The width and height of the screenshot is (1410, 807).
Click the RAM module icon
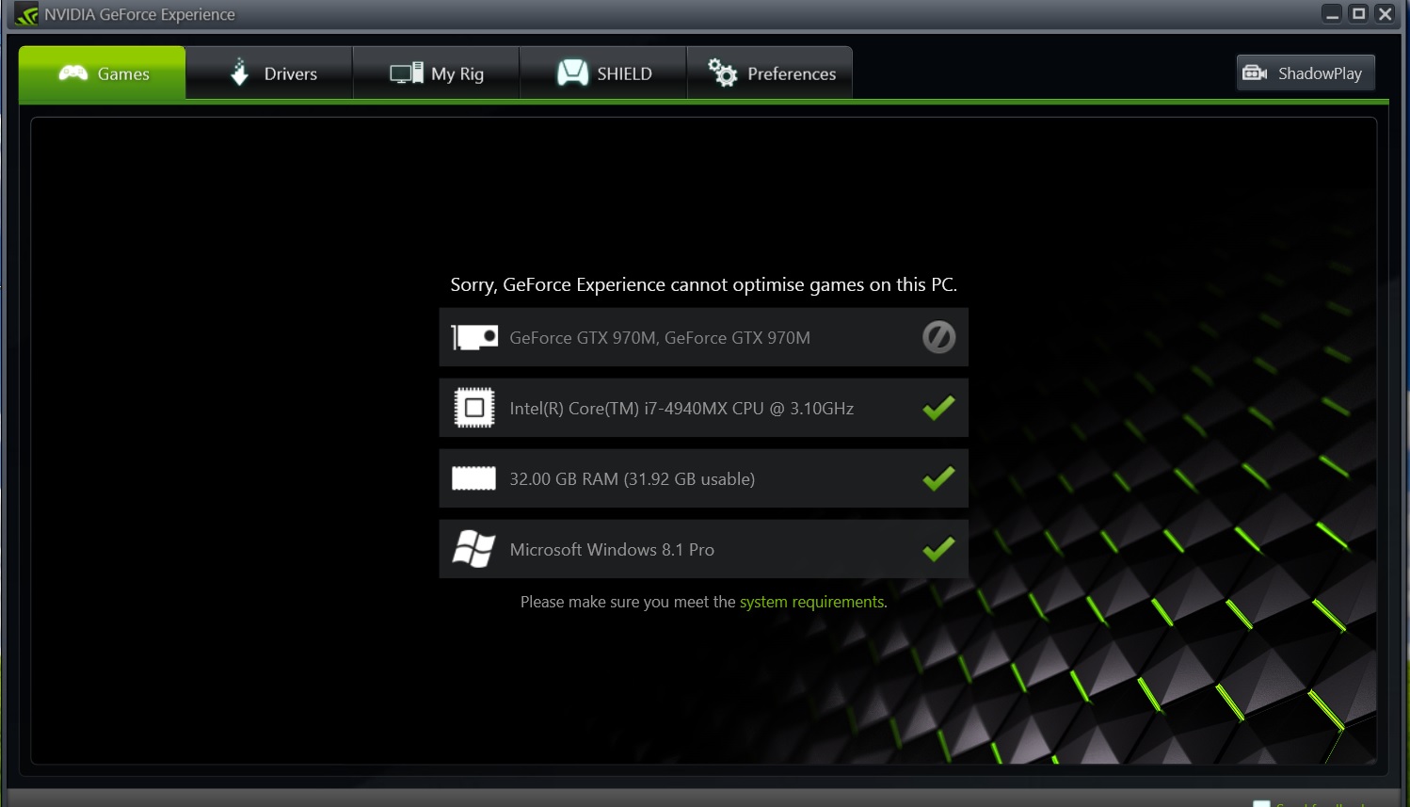coord(473,478)
